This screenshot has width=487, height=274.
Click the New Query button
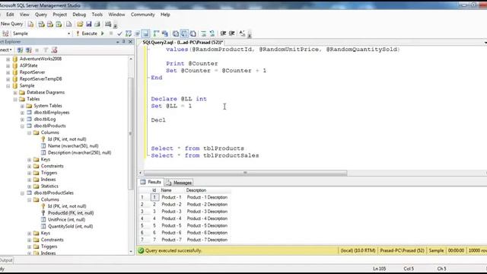pos(12,24)
